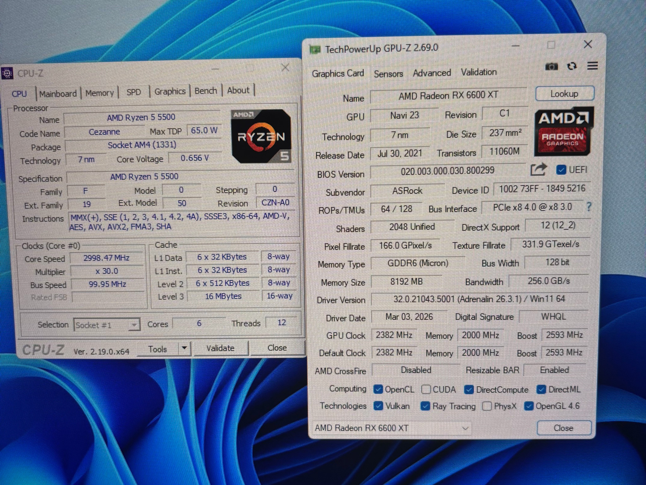Click the BIOS export share icon
646x485 pixels.
(x=538, y=170)
